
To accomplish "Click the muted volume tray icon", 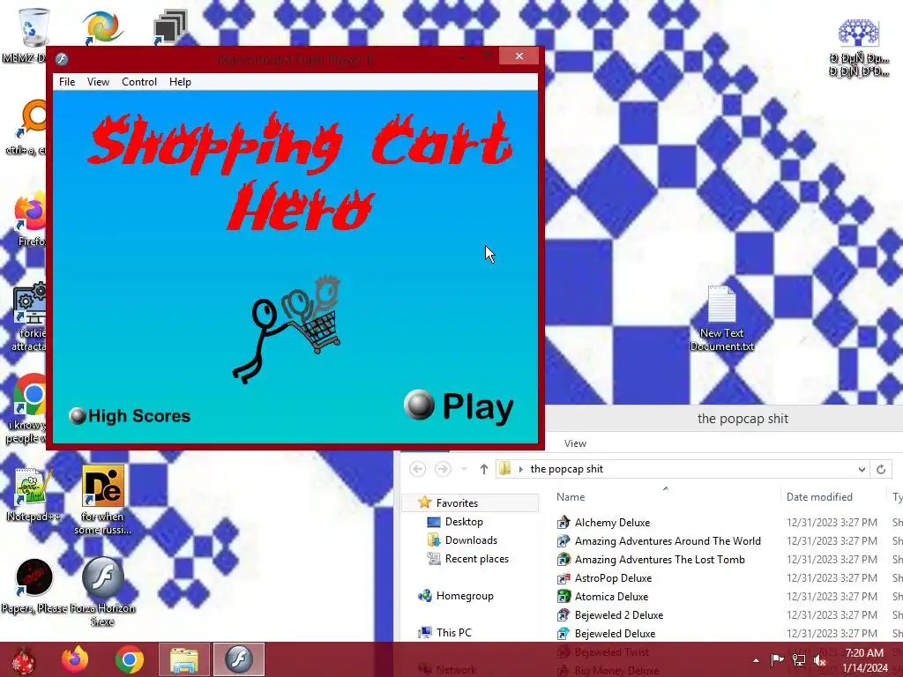I will [819, 659].
